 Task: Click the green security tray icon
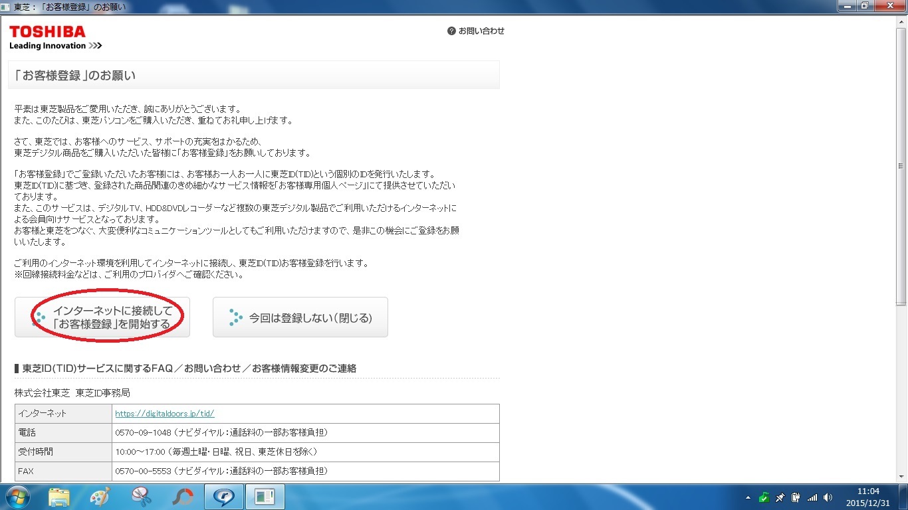point(764,497)
